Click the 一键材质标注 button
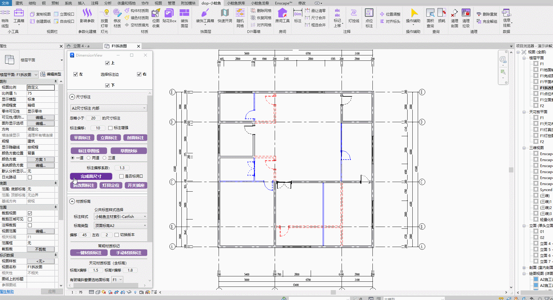This screenshot has width=553, height=300. point(89,253)
